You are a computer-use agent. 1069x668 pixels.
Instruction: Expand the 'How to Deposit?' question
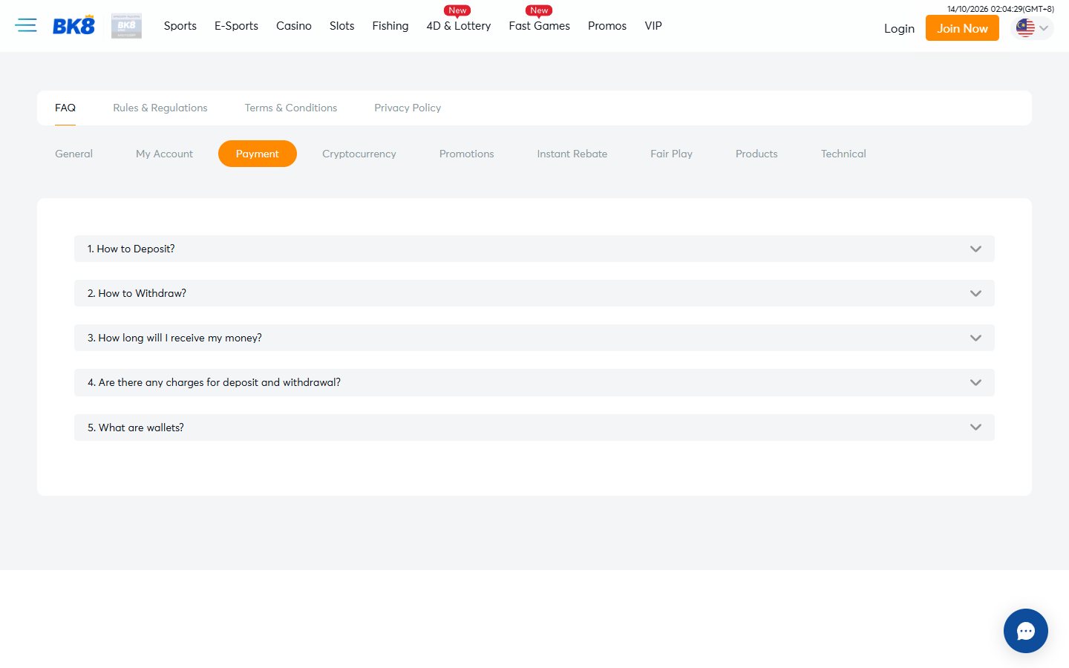[x=534, y=249]
